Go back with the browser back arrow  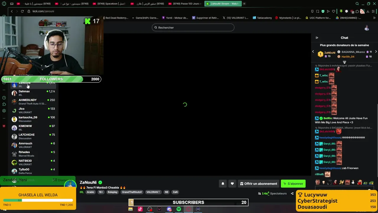12,11
